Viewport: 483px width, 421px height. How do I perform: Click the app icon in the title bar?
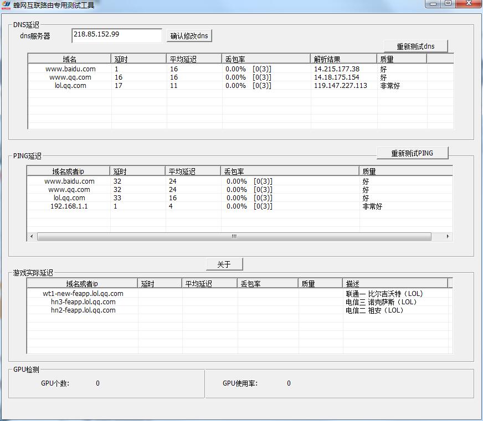pyautogui.click(x=6, y=5)
